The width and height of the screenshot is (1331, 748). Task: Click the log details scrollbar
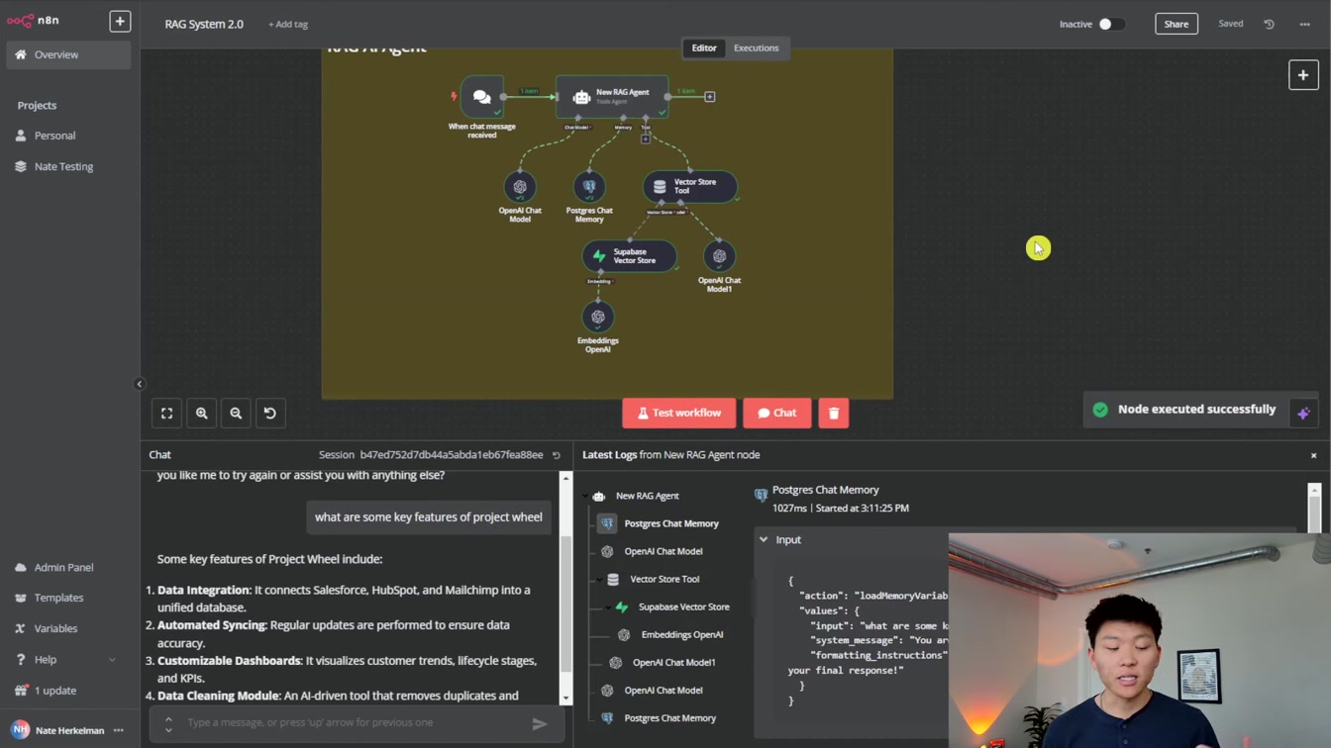[1314, 509]
